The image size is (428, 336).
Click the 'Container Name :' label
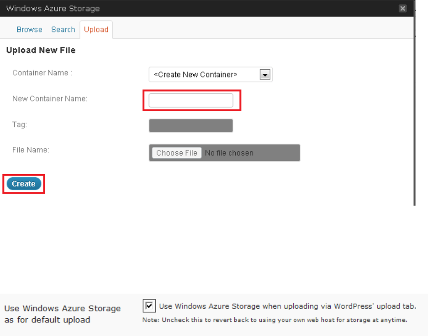[42, 73]
